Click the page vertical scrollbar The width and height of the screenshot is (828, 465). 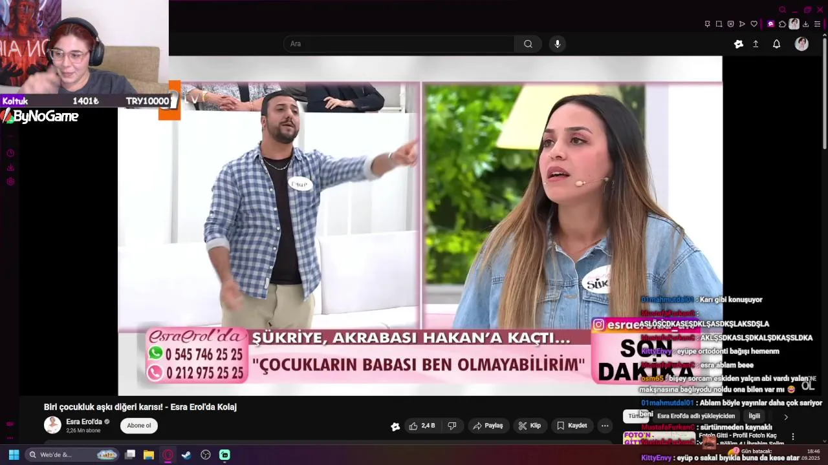click(x=824, y=94)
